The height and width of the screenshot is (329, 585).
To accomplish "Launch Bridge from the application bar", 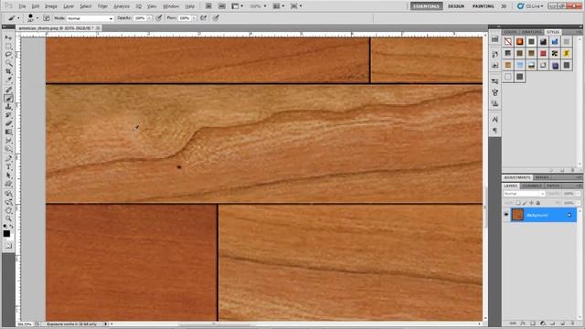I will (x=208, y=6).
